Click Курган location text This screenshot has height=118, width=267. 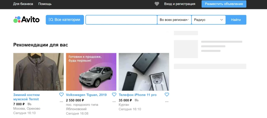124,104
